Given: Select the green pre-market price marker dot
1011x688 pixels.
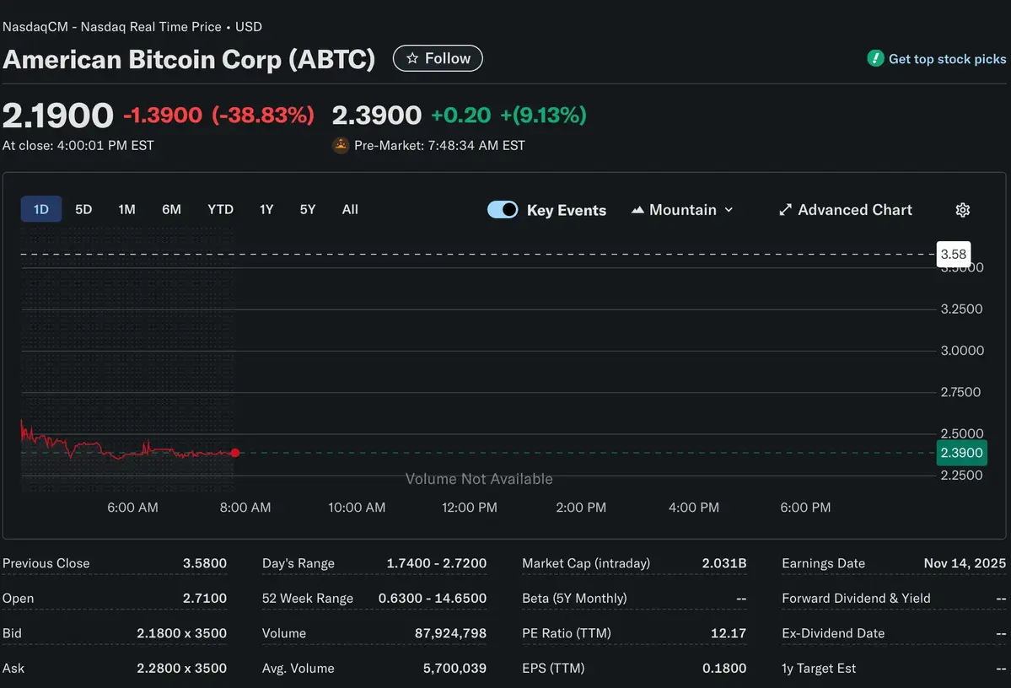Looking at the screenshot, I should (235, 453).
